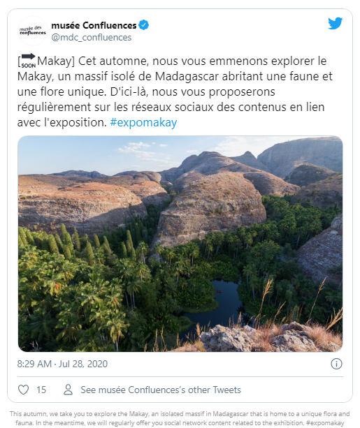Click the like count 15

[x=41, y=390]
